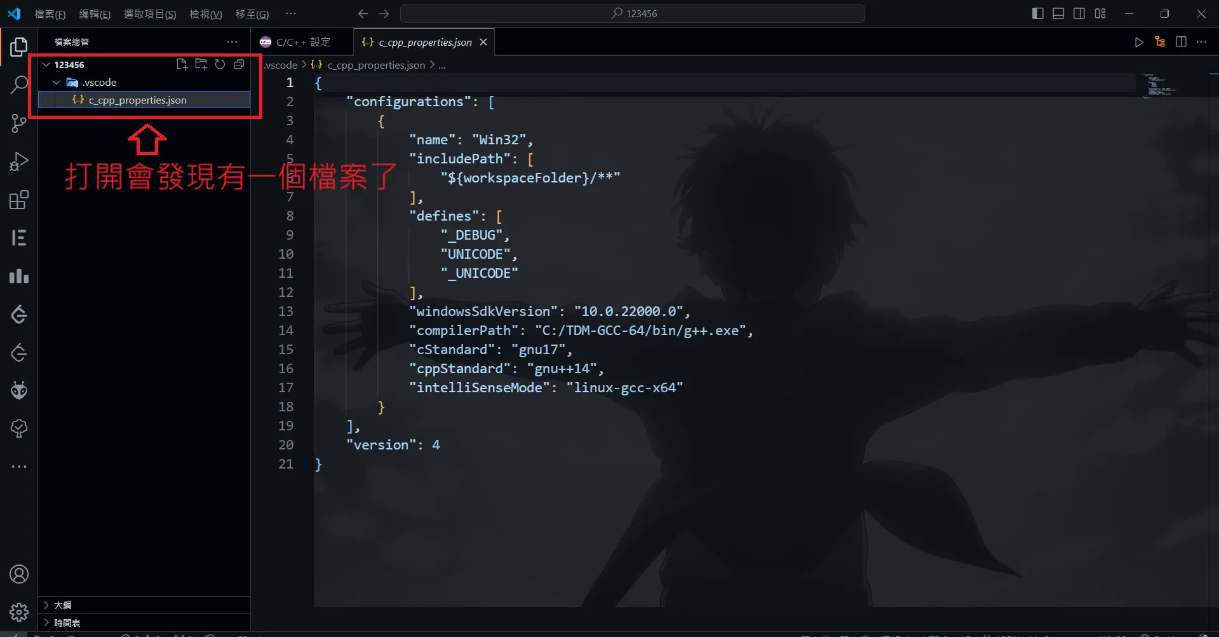
Task: Toggle the primary side bar visibility
Action: pos(1037,13)
